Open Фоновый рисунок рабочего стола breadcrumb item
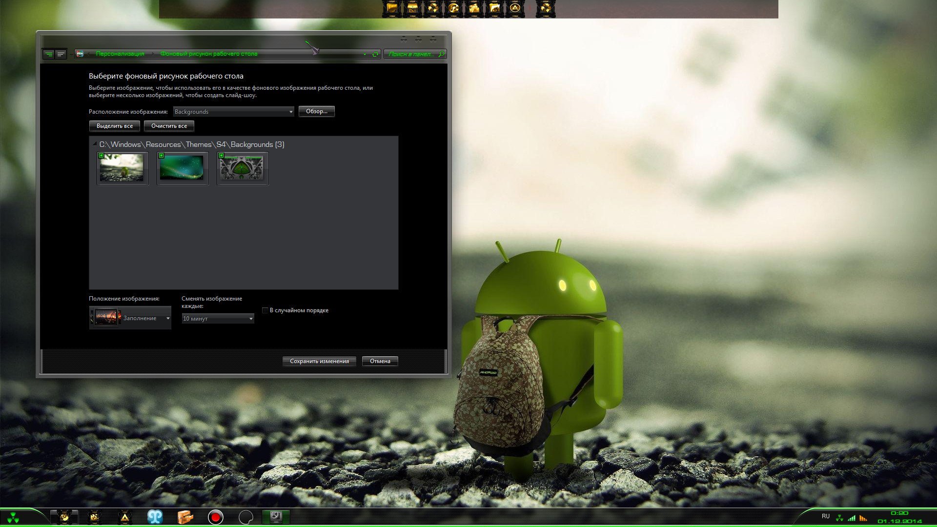 tap(208, 54)
